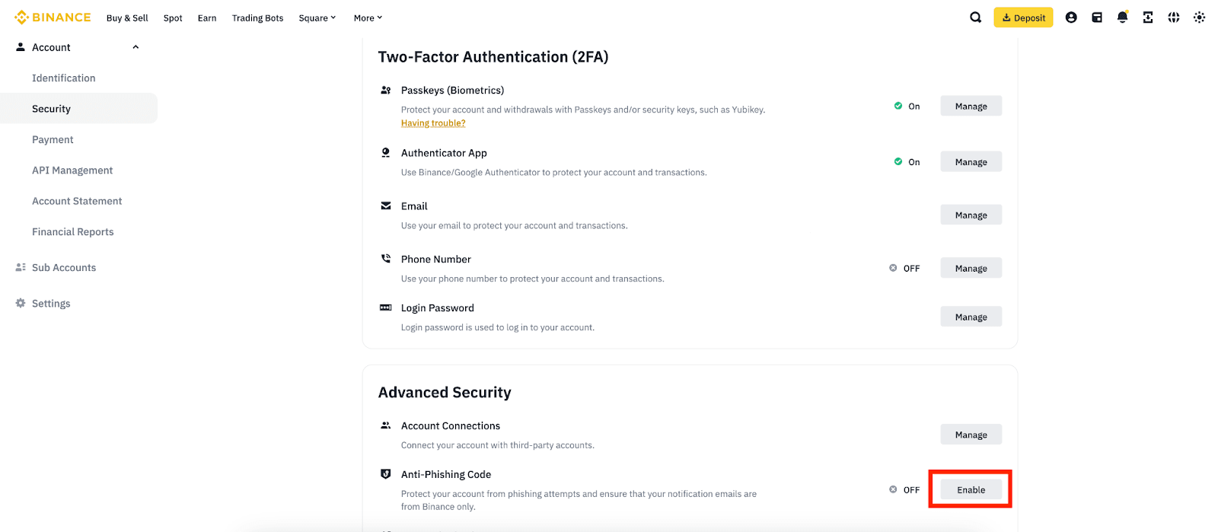The height and width of the screenshot is (532, 1218).
Task: Open Sub Accounts in sidebar
Action: coord(64,268)
